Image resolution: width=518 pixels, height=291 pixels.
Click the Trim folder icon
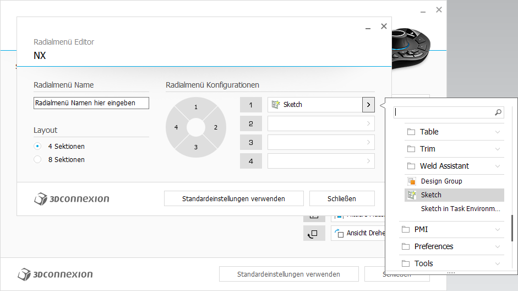(411, 149)
